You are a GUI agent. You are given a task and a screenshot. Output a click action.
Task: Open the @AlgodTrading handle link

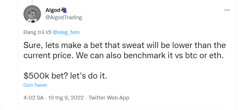64,17
